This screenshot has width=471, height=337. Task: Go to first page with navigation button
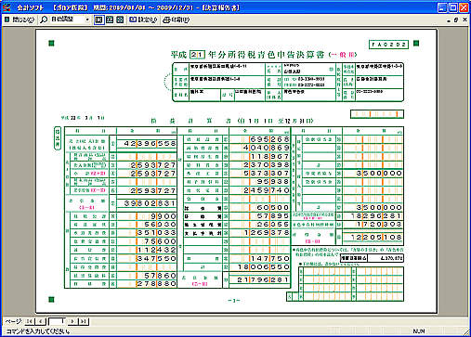coord(30,321)
